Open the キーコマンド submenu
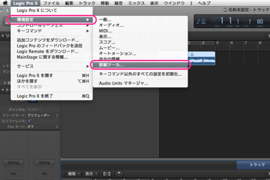 (52, 31)
